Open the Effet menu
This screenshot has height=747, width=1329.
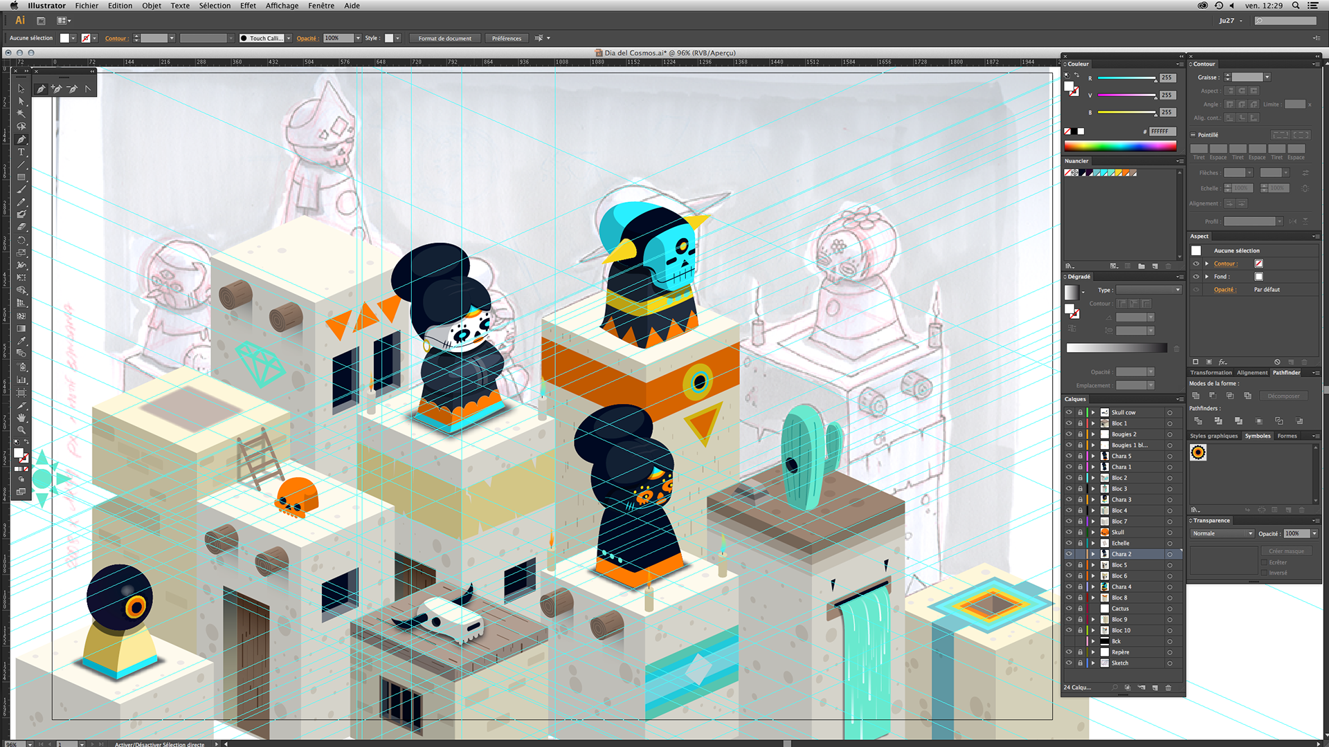click(248, 6)
